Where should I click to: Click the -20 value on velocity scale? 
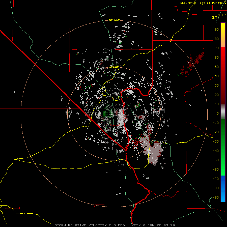(216, 132)
